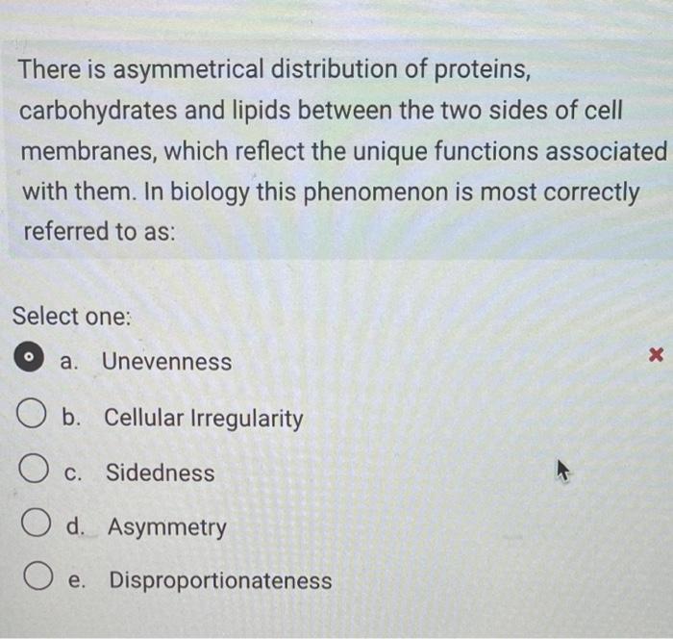673x639 pixels.
Task: Click option letter 'c.' label
Action: point(73,473)
